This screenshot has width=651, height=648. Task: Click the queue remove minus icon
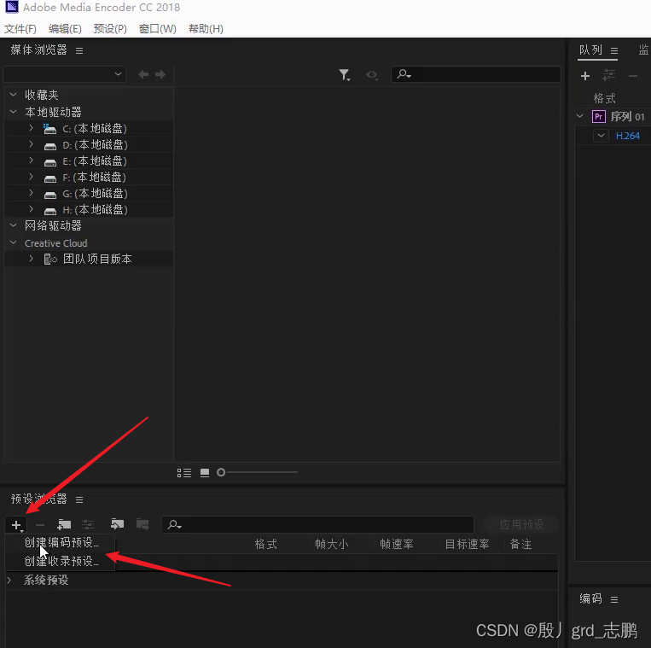633,76
